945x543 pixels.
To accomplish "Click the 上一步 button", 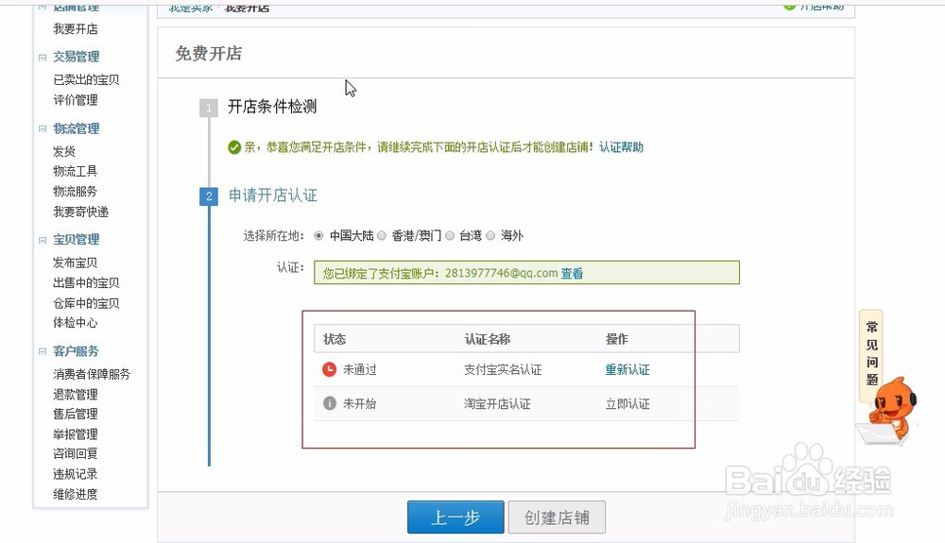I will (x=455, y=518).
